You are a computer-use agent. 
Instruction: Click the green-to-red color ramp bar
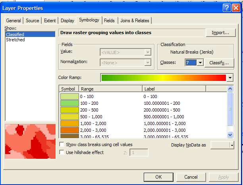(164, 78)
